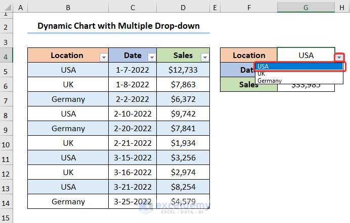Click the 2-20-2022 date cell
The height and width of the screenshot is (223, 350).
pos(133,129)
